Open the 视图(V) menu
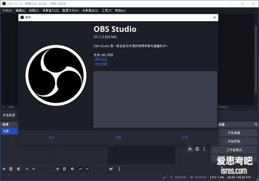 [x=34, y=11]
